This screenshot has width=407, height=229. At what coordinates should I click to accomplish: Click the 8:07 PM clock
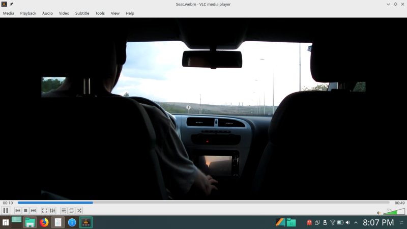pyautogui.click(x=378, y=222)
